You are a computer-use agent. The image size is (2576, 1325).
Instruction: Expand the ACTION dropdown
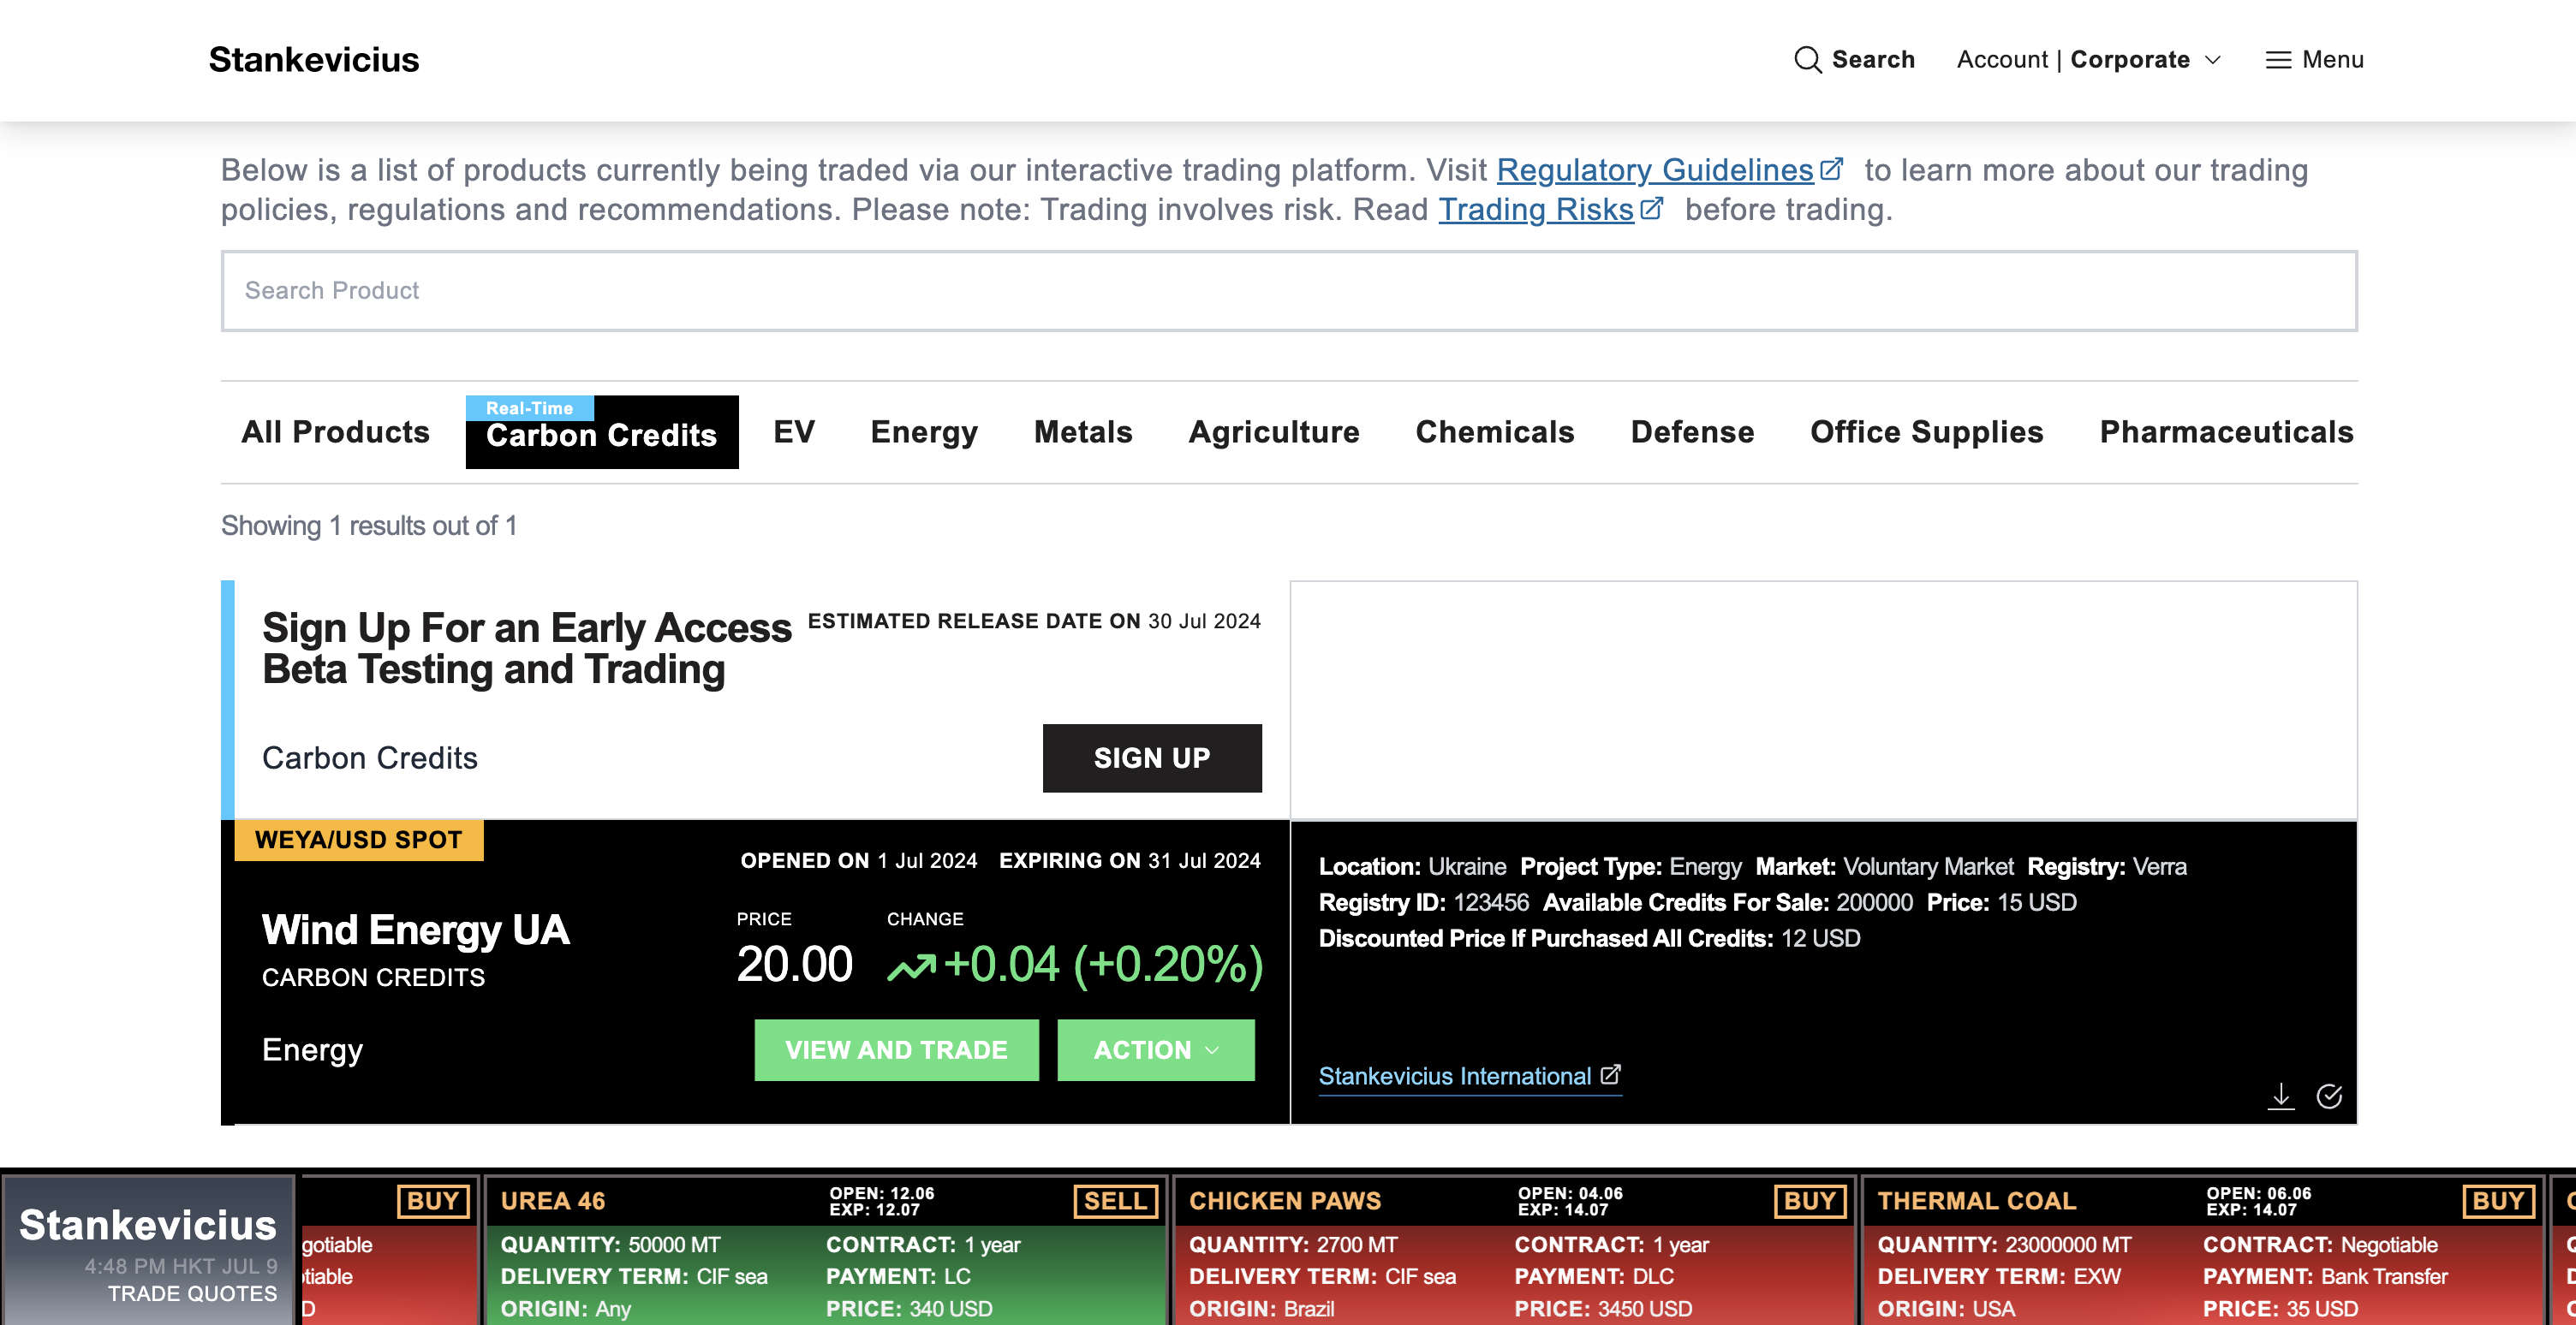pyautogui.click(x=1156, y=1050)
